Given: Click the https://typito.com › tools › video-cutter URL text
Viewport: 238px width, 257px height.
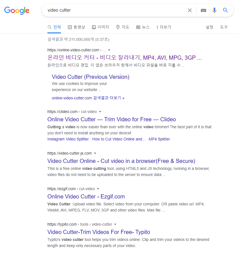Looking at the screenshot, I should (x=80, y=224).
